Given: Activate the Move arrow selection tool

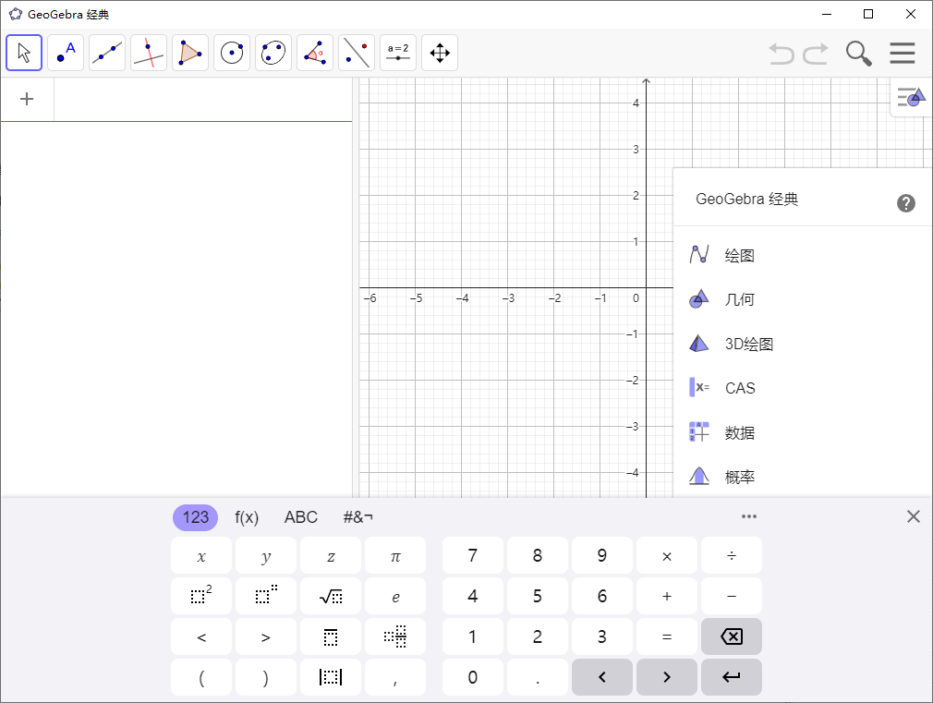Looking at the screenshot, I should 23,53.
